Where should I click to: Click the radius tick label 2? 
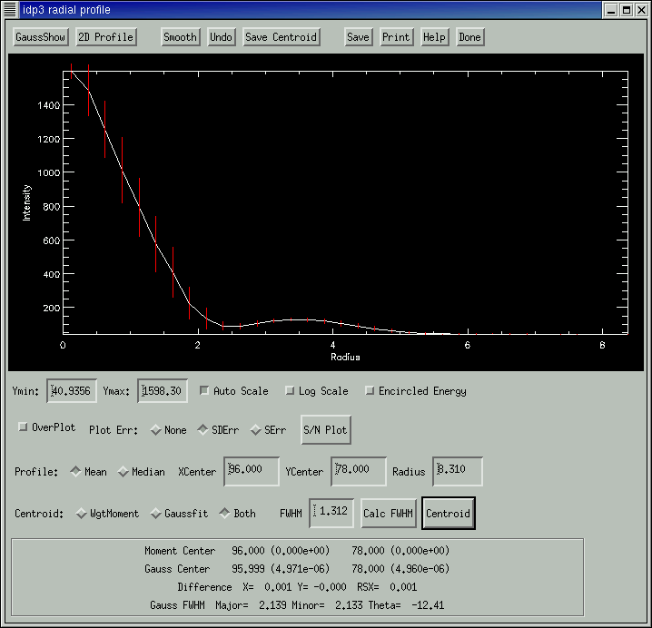pos(198,345)
